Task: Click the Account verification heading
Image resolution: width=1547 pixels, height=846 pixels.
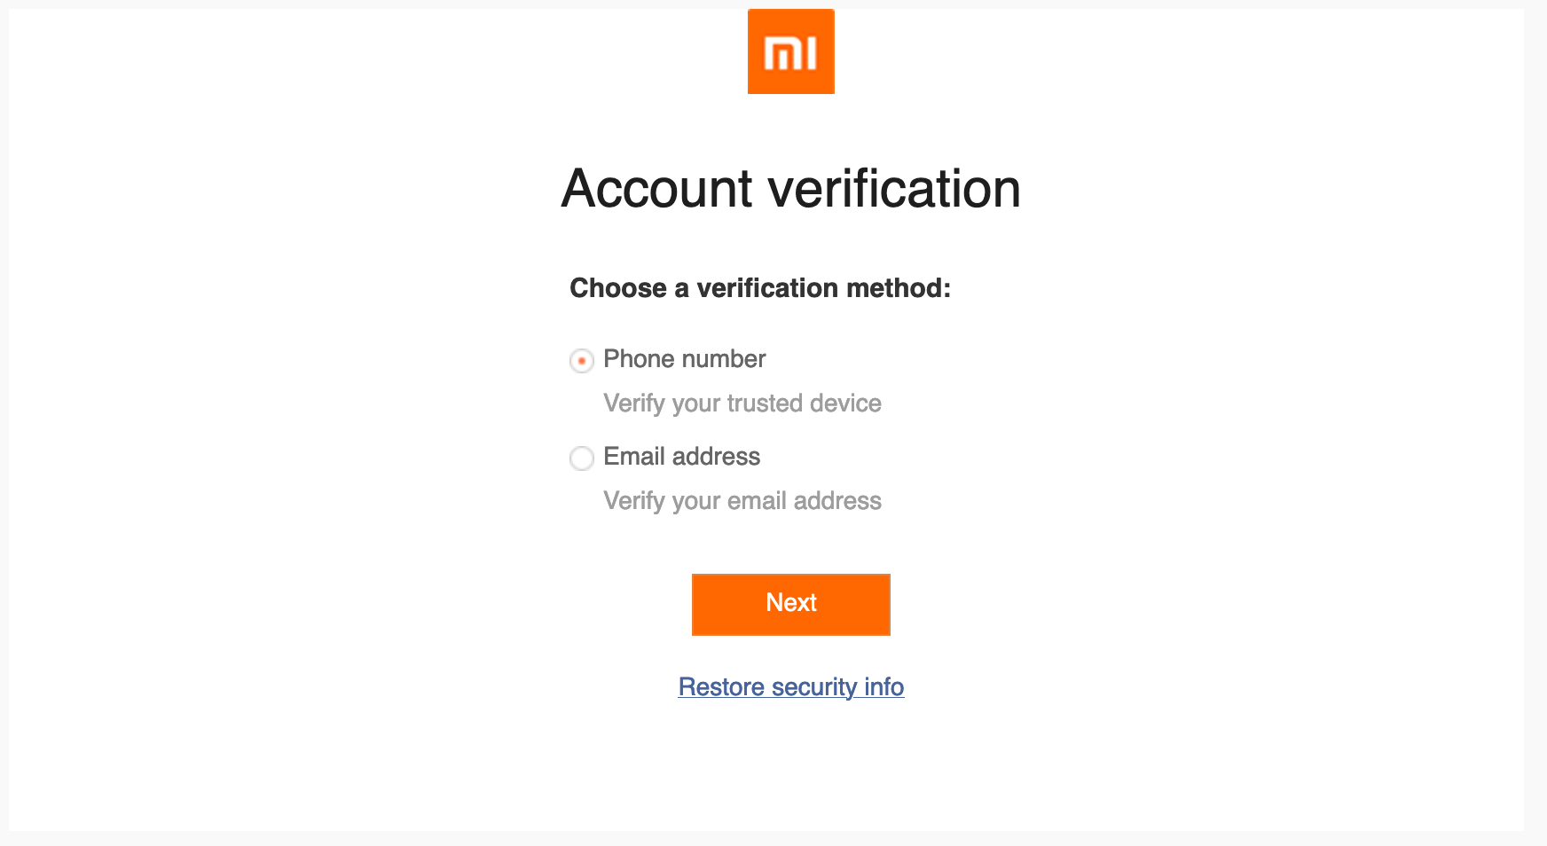Action: coord(790,189)
